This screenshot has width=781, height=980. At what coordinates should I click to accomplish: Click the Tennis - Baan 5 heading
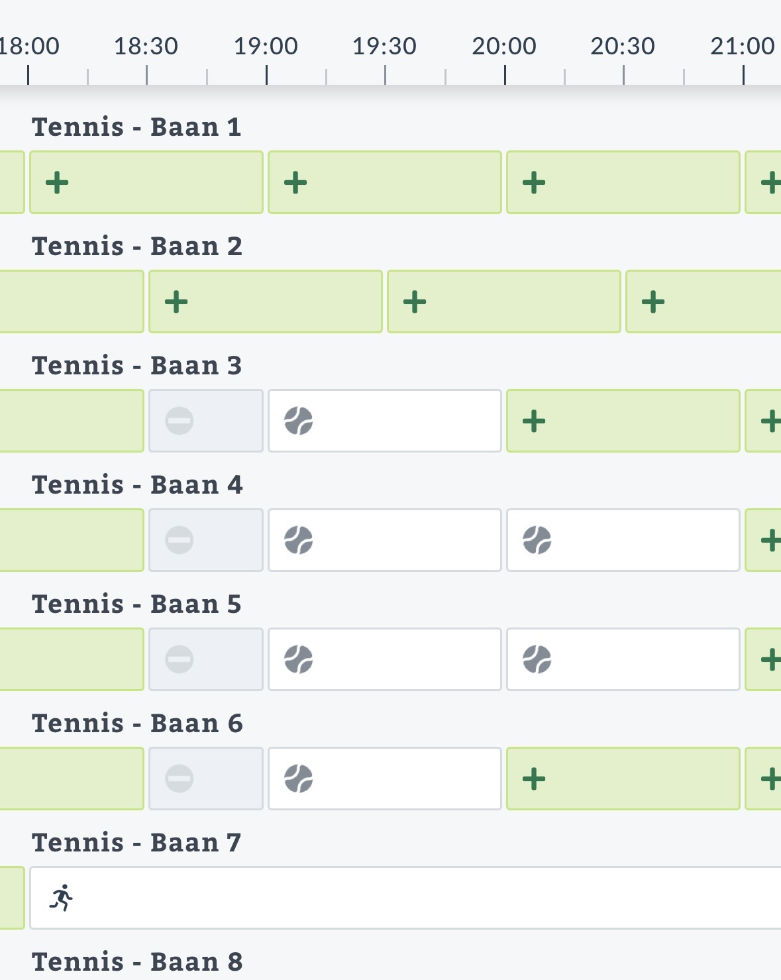pos(136,604)
